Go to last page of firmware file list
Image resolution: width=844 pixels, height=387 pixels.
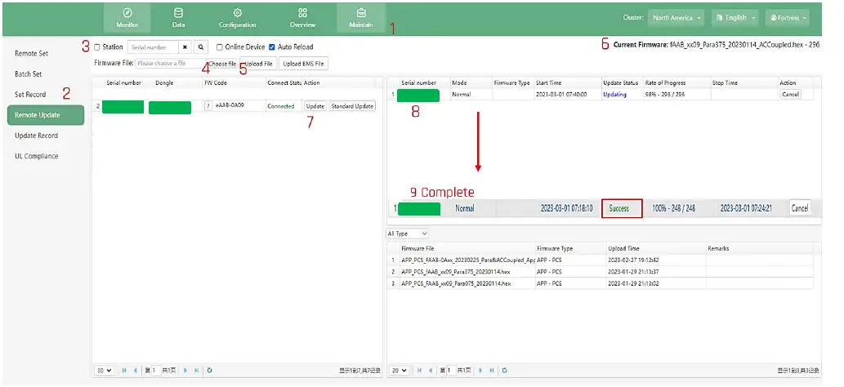click(491, 371)
